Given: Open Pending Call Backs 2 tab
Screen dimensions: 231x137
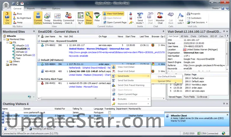Looking at the screenshot, I should click(42, 129).
